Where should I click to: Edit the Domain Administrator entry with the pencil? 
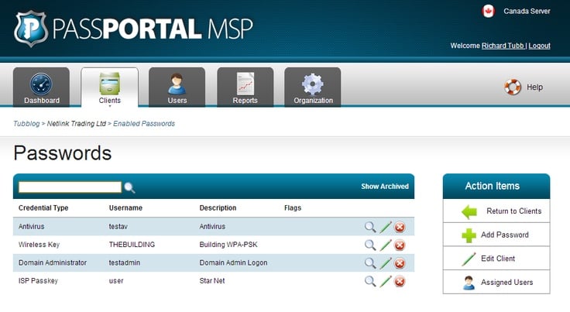[x=386, y=263]
